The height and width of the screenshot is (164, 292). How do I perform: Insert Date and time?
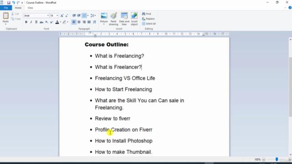tap(124, 19)
